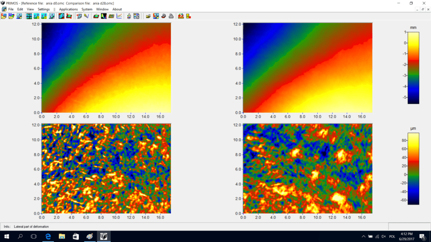431x242 pixels.
Task: Click the fifth toolbar icon after grid view
Action: [x=37, y=16]
